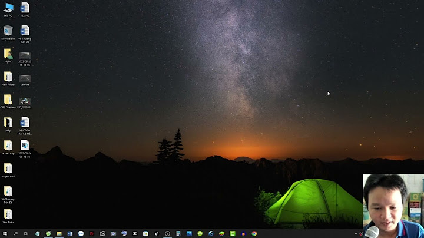Open the green smiley chat taskbar icon

point(200,234)
